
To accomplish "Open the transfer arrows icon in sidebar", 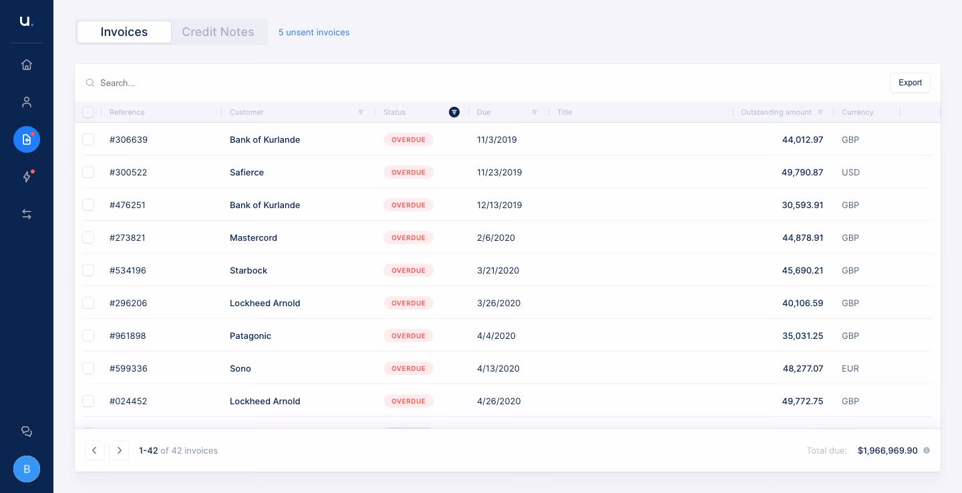I will [x=27, y=214].
